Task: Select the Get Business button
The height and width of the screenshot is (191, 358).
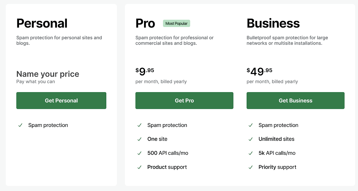Action: 295,101
